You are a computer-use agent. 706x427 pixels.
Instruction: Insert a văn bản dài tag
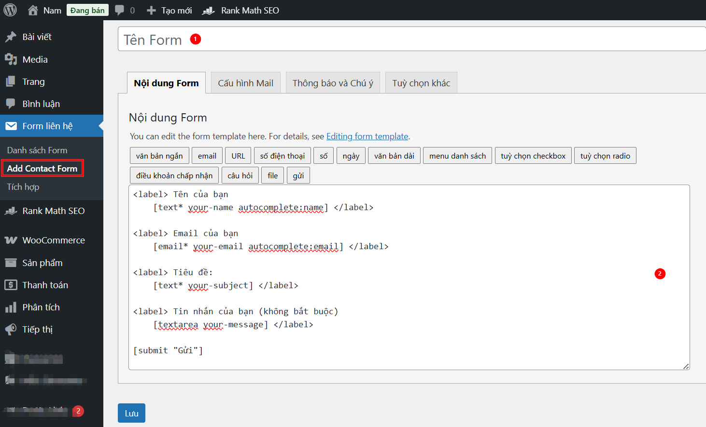[394, 156]
